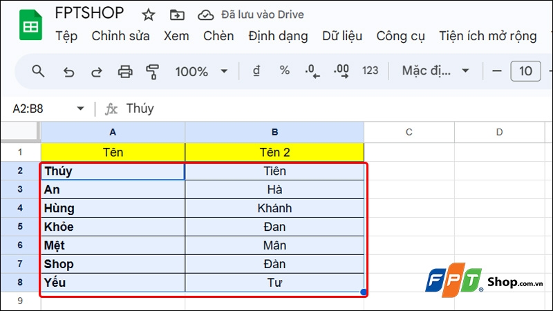
Task: Select row 1 header
Action: point(20,152)
